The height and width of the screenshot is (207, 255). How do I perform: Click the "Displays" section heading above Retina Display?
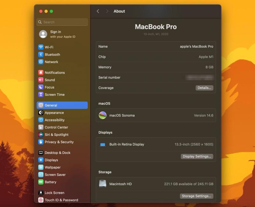[x=105, y=132]
